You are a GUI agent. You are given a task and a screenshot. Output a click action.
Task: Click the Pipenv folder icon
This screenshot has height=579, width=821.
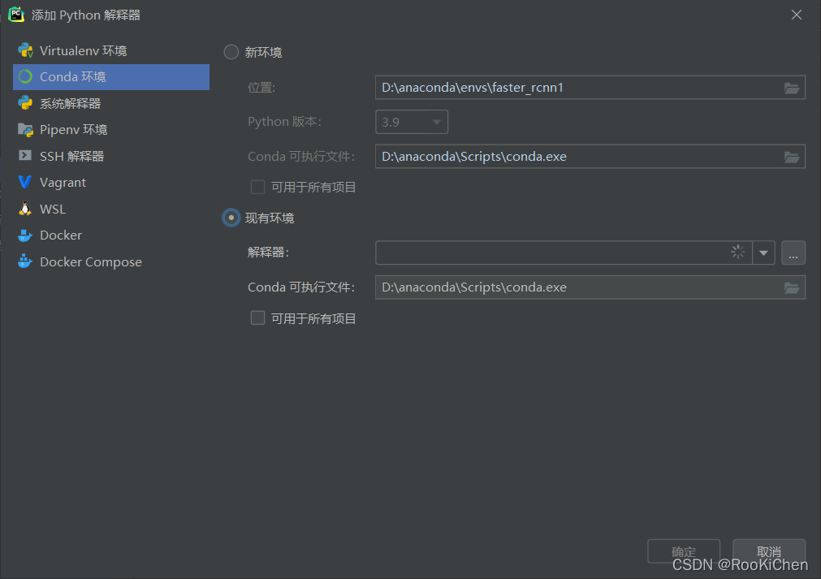pos(25,129)
